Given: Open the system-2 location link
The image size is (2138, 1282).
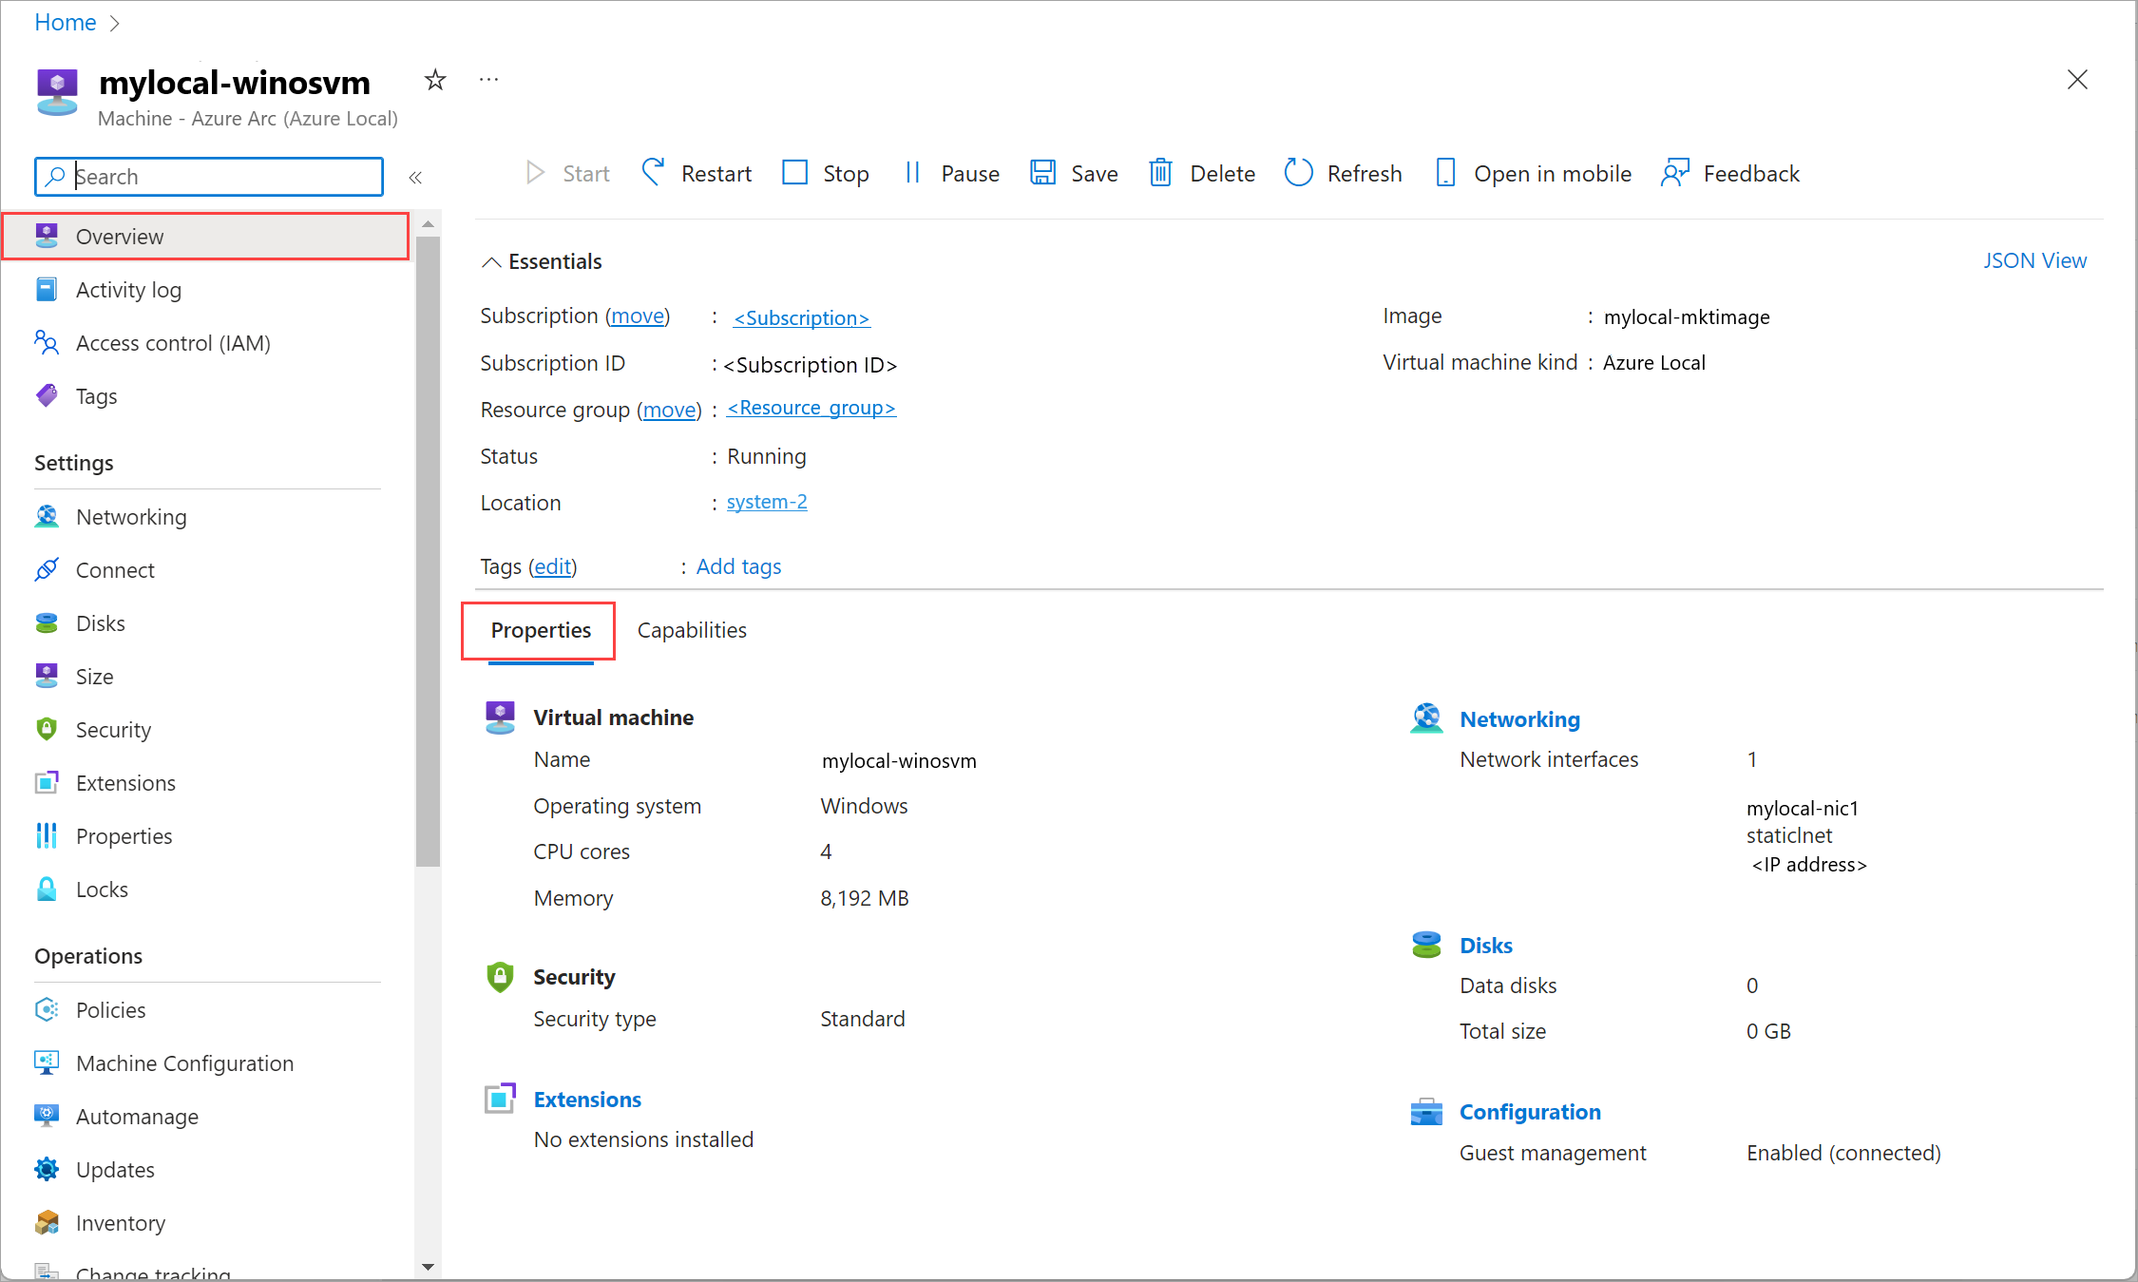Looking at the screenshot, I should click(766, 502).
